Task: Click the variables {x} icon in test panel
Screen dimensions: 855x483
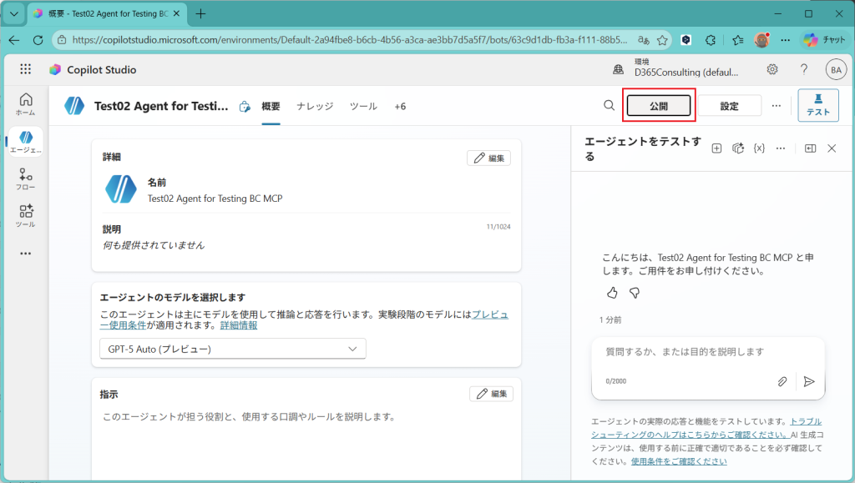Action: 759,148
